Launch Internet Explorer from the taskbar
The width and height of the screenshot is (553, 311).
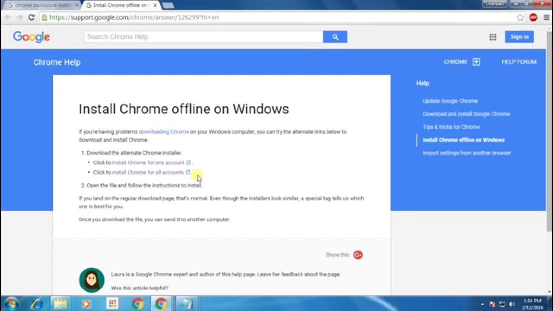click(36, 304)
